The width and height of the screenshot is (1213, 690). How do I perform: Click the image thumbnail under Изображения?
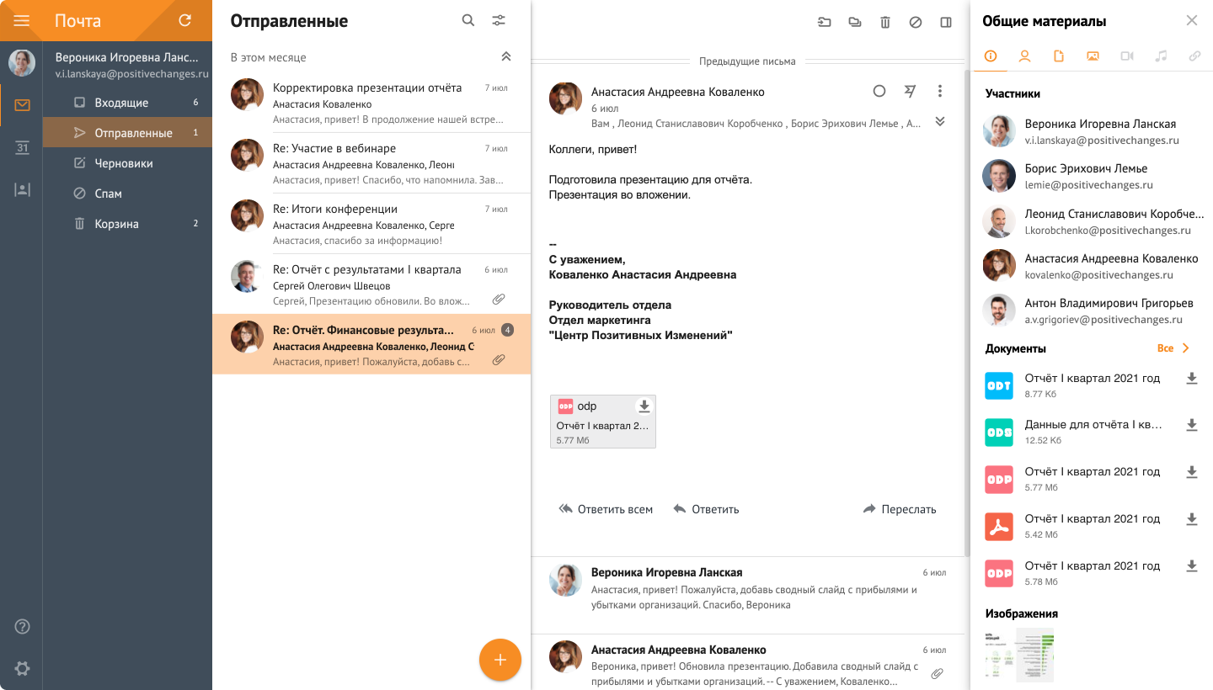(x=1019, y=655)
